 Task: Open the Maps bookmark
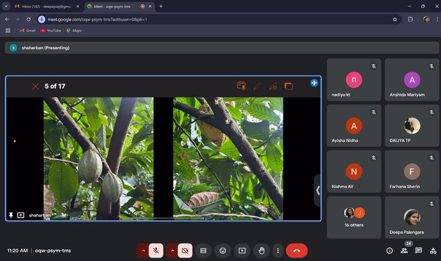click(x=73, y=30)
